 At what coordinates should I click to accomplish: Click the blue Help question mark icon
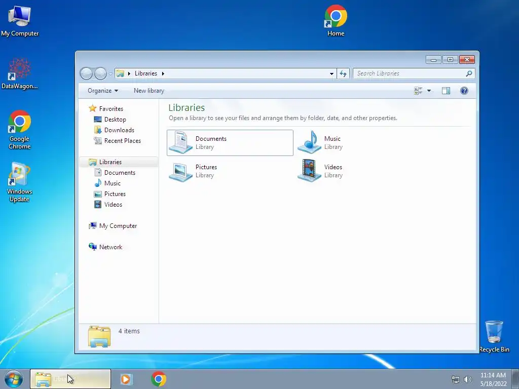point(464,91)
